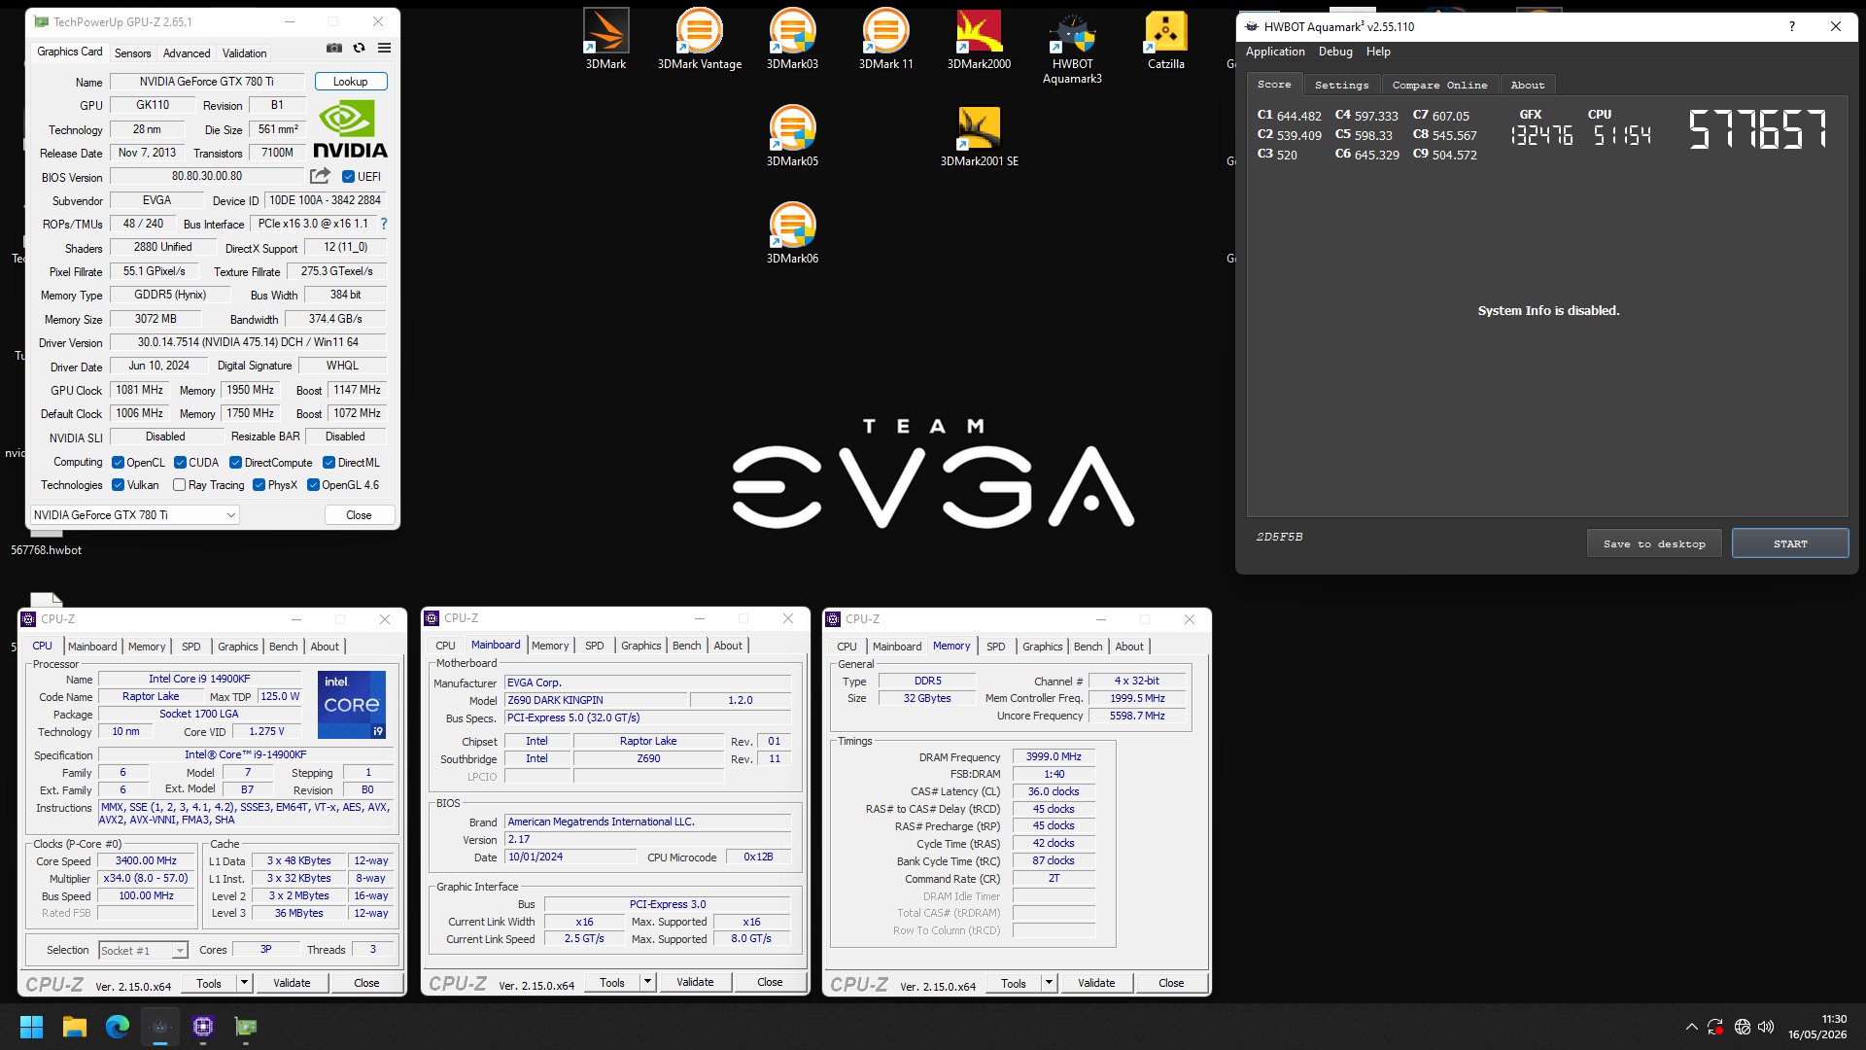Switch to Advanced tab in GPU-Z
The image size is (1866, 1050).
point(186,53)
